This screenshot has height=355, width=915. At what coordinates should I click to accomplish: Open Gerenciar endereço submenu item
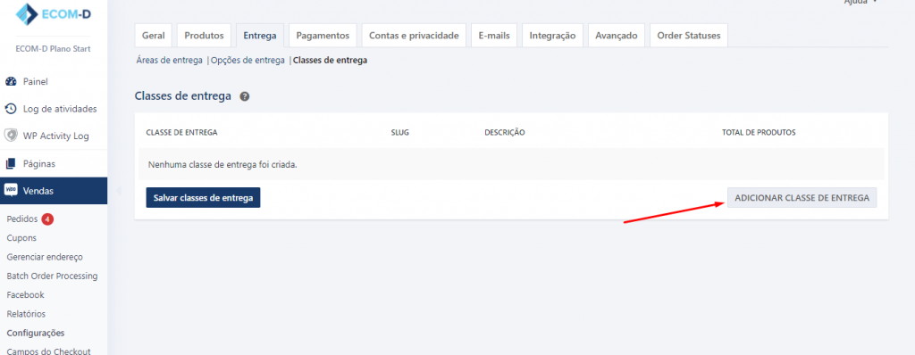pos(45,257)
